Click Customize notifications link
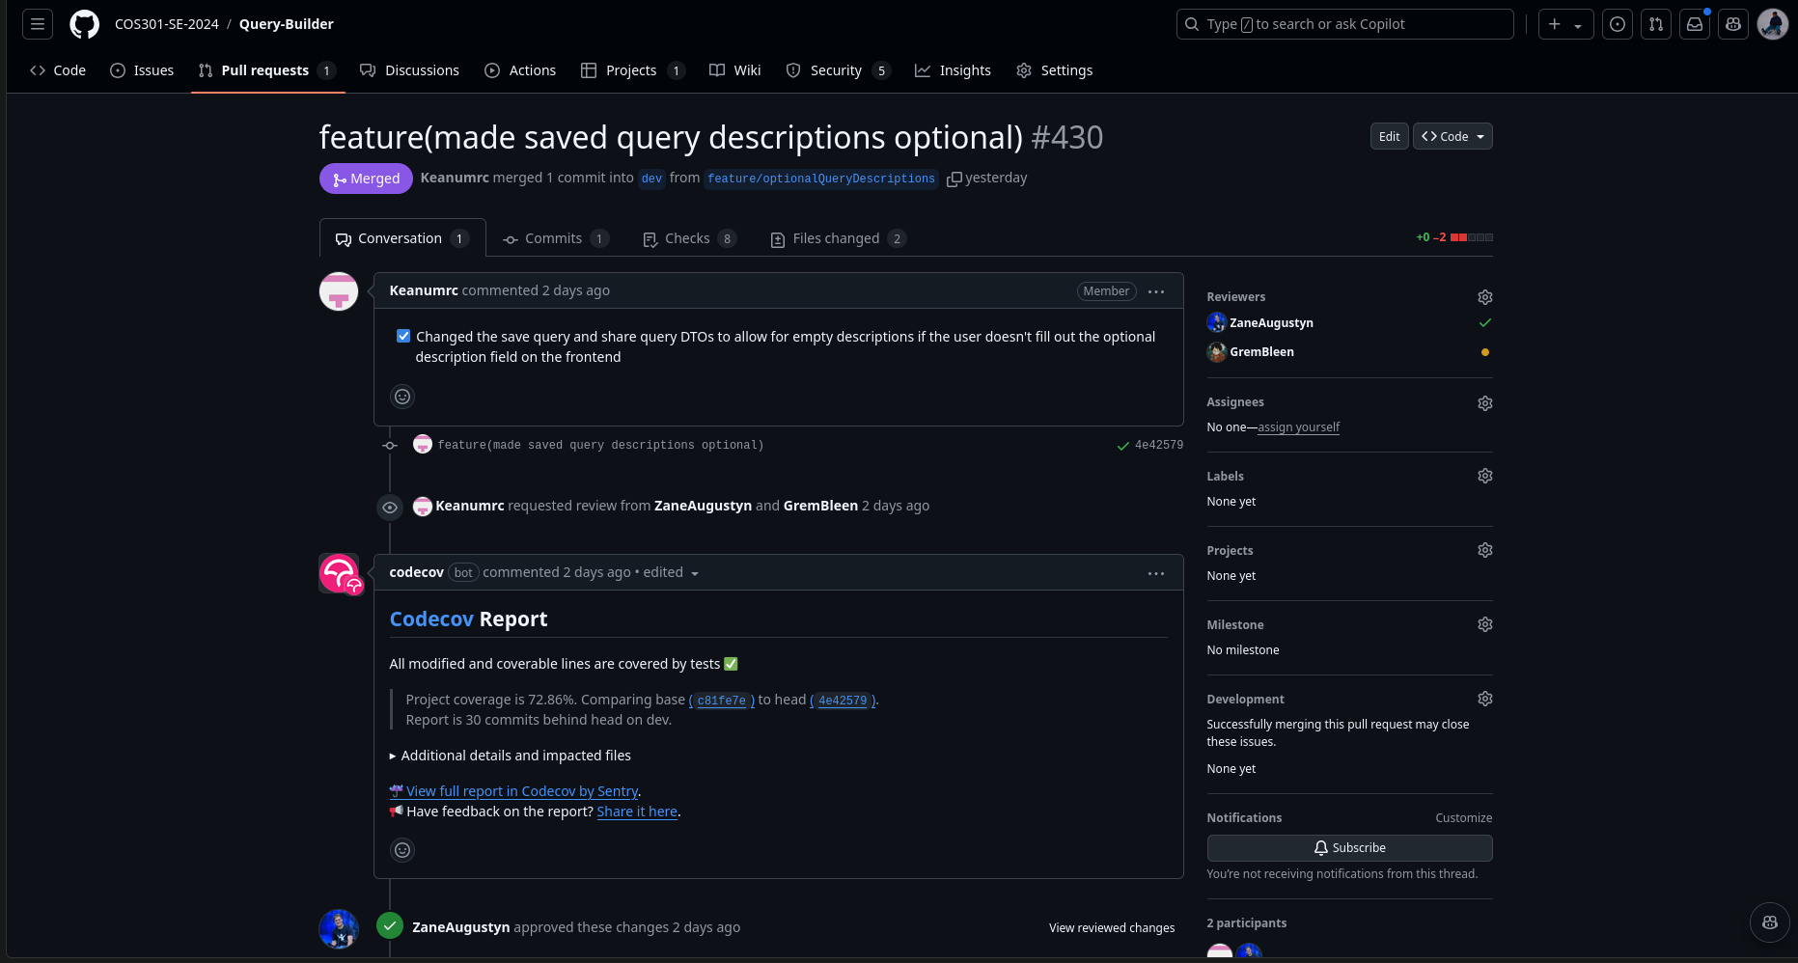 click(1463, 818)
